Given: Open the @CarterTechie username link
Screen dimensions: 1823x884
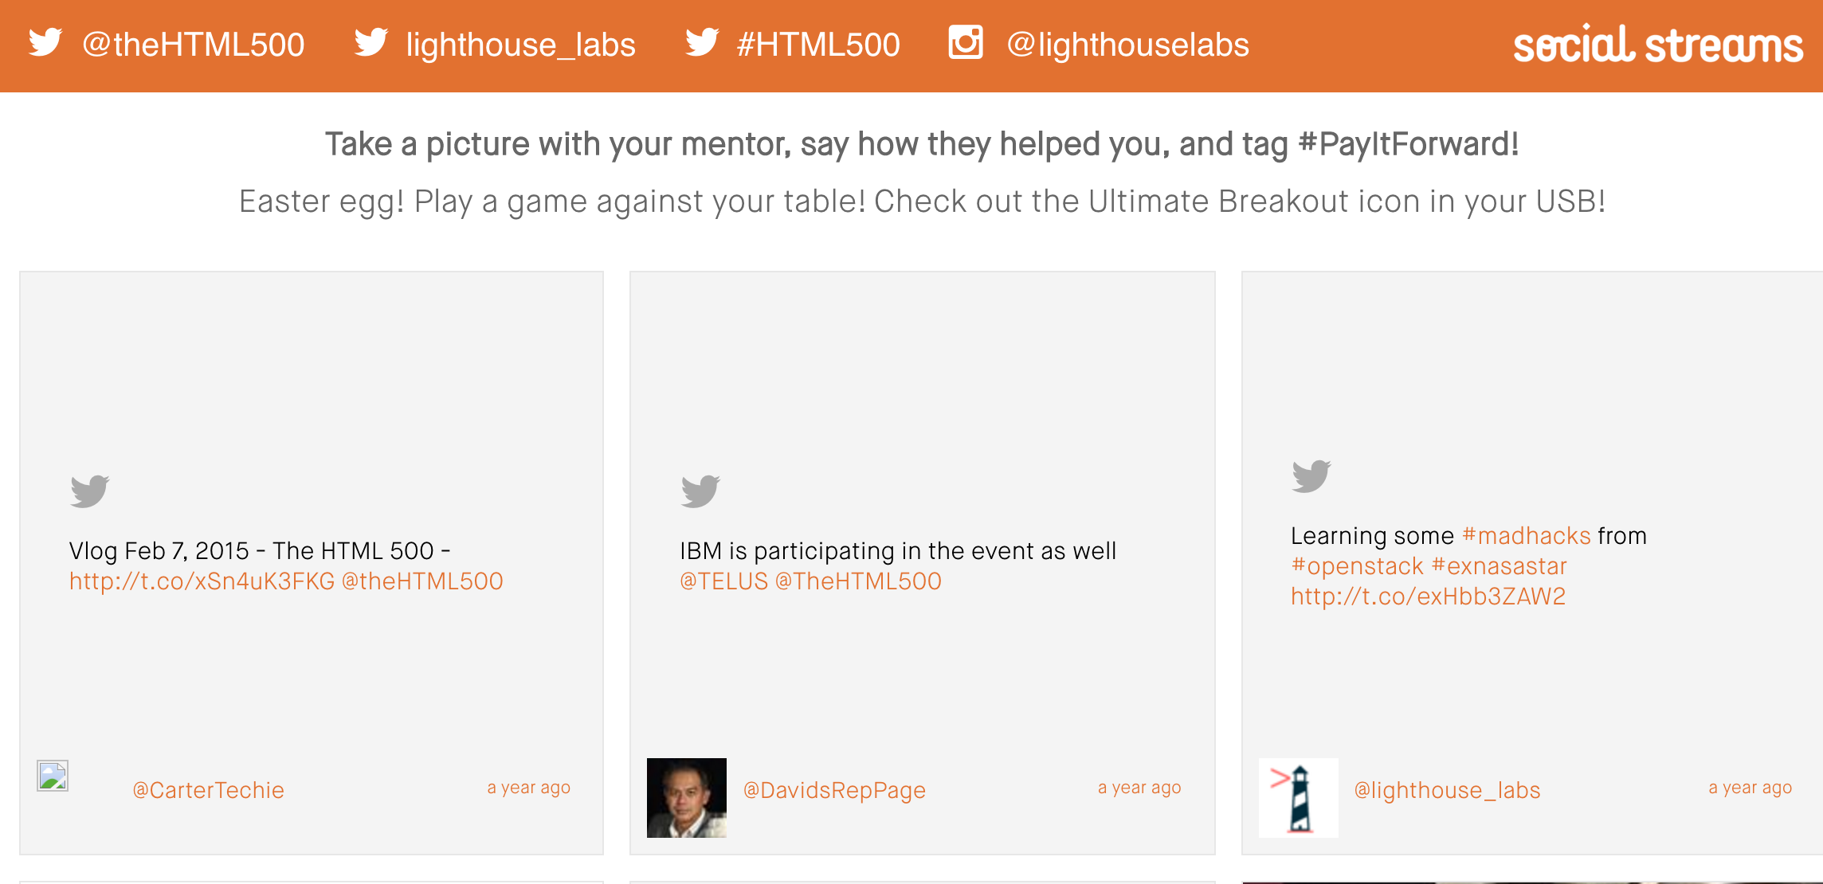Looking at the screenshot, I should 209,790.
